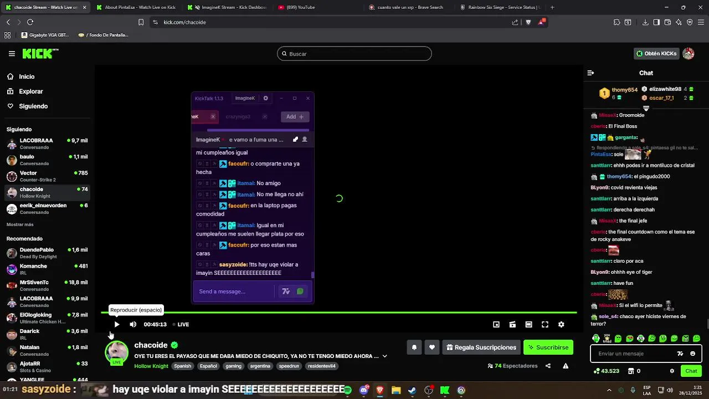The image size is (709, 399).
Task: Share the stream via share icon
Action: point(548,366)
